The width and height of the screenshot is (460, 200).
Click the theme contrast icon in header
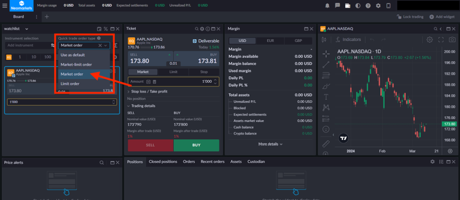358,5
